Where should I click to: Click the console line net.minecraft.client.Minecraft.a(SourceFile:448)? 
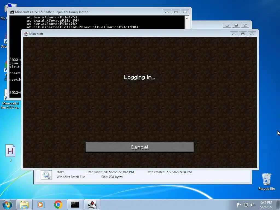[x=83, y=27]
